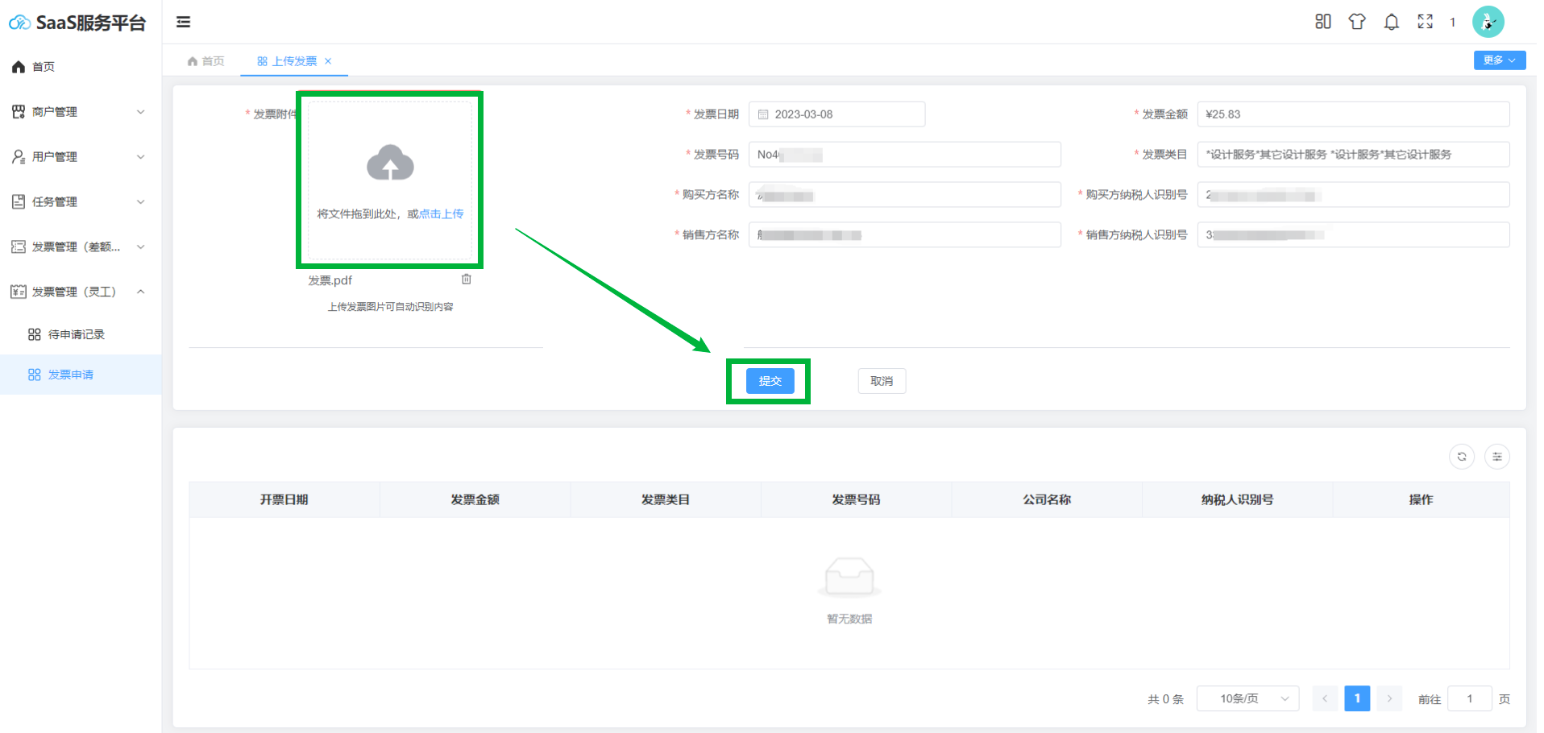The width and height of the screenshot is (1544, 733).
Task: Open the theme shirt icon
Action: point(1357,22)
